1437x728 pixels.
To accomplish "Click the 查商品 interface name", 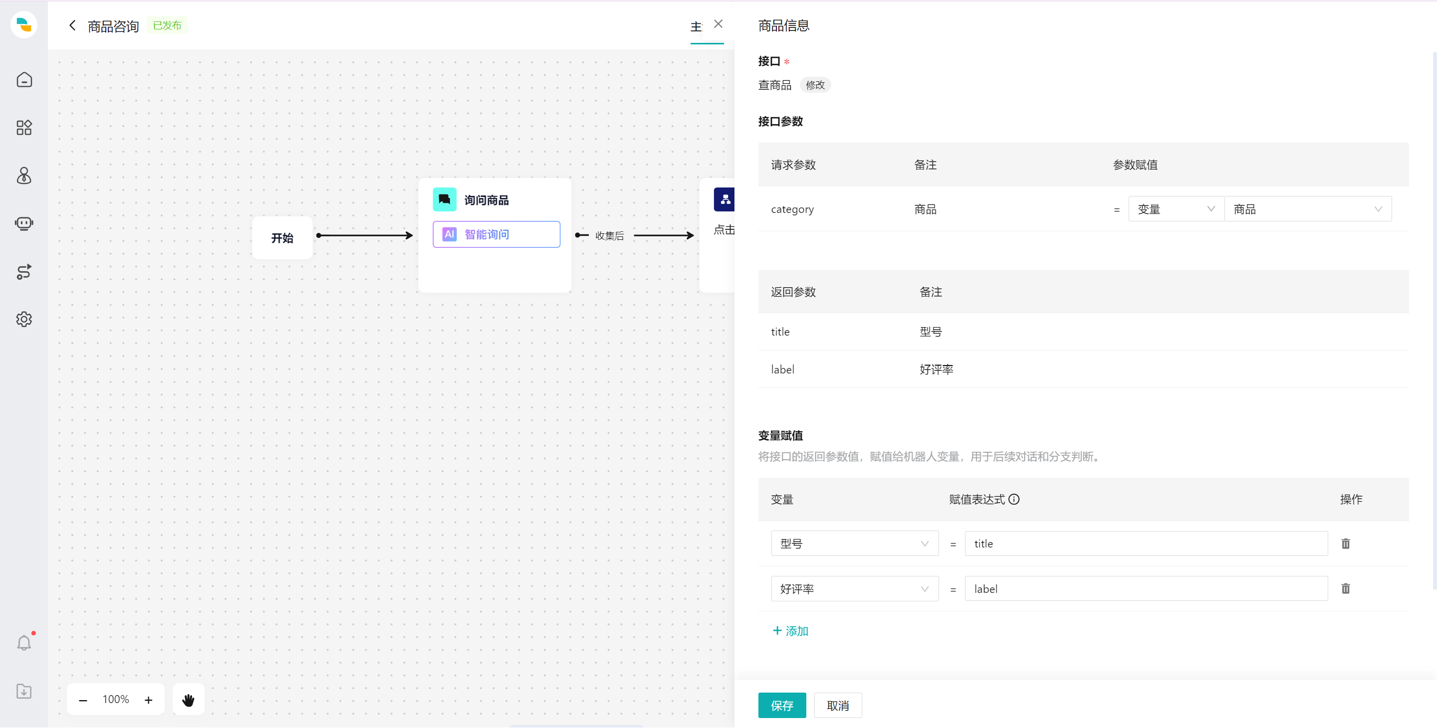I will tap(774, 85).
